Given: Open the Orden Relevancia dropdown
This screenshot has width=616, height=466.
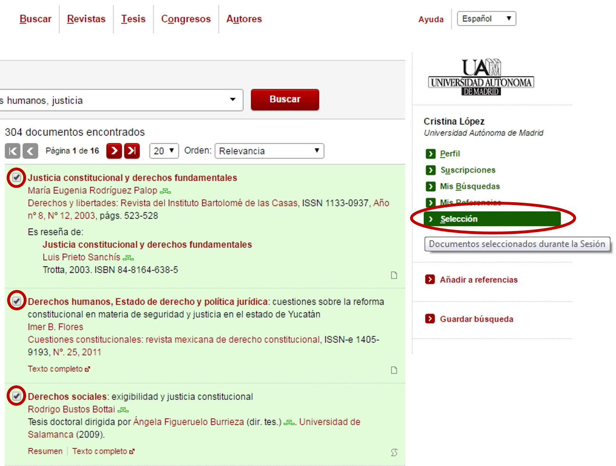Looking at the screenshot, I should (x=270, y=151).
